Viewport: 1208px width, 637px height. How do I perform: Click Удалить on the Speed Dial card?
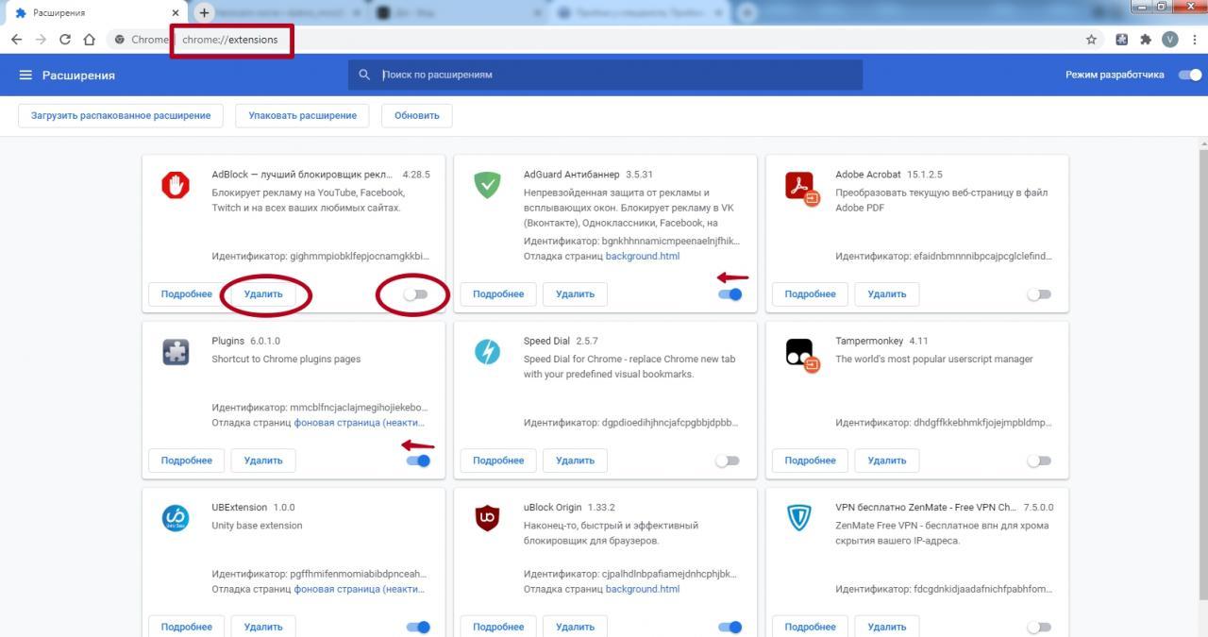point(575,461)
